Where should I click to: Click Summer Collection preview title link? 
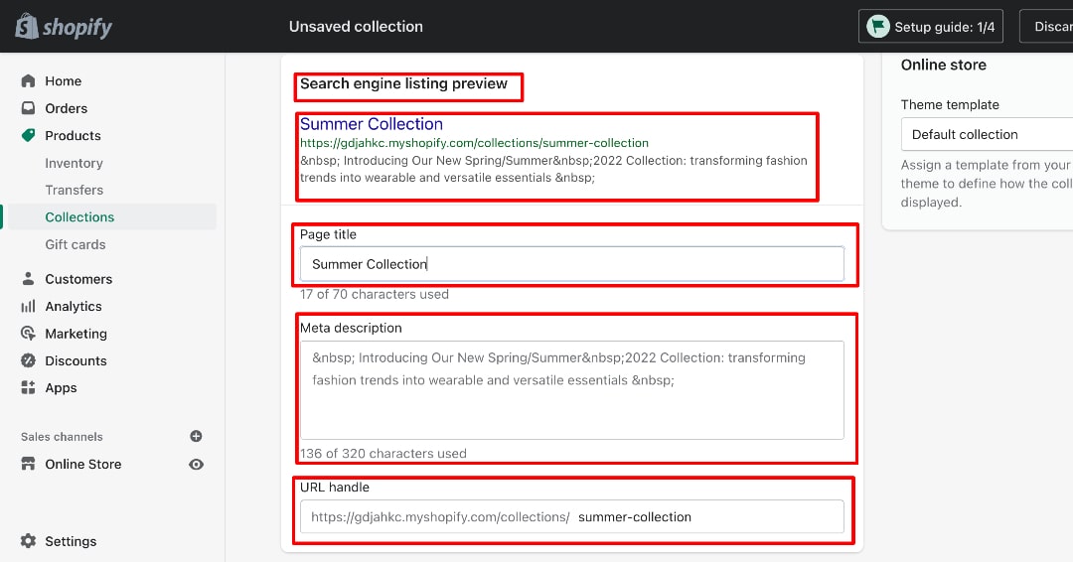[x=372, y=124]
